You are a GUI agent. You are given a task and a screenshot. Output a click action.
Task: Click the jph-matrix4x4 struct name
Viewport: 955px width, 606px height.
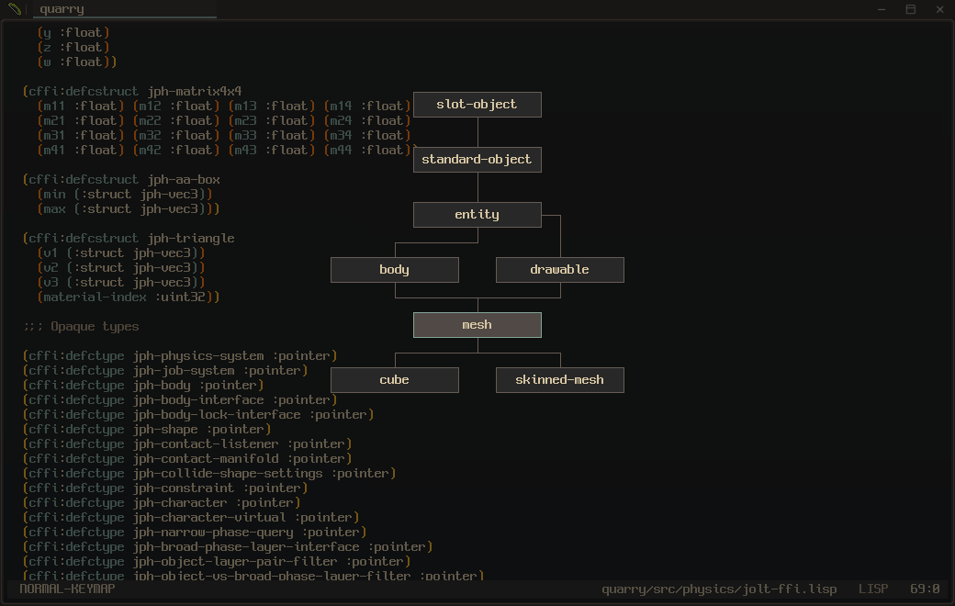click(x=195, y=91)
